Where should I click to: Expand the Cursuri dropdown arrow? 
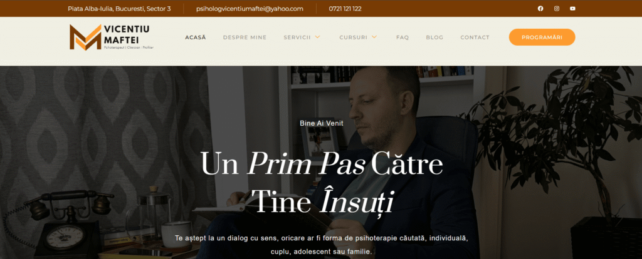point(374,37)
